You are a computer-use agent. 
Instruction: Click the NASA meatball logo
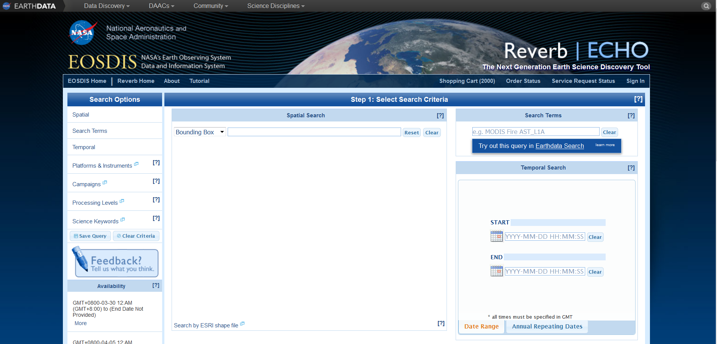click(82, 33)
